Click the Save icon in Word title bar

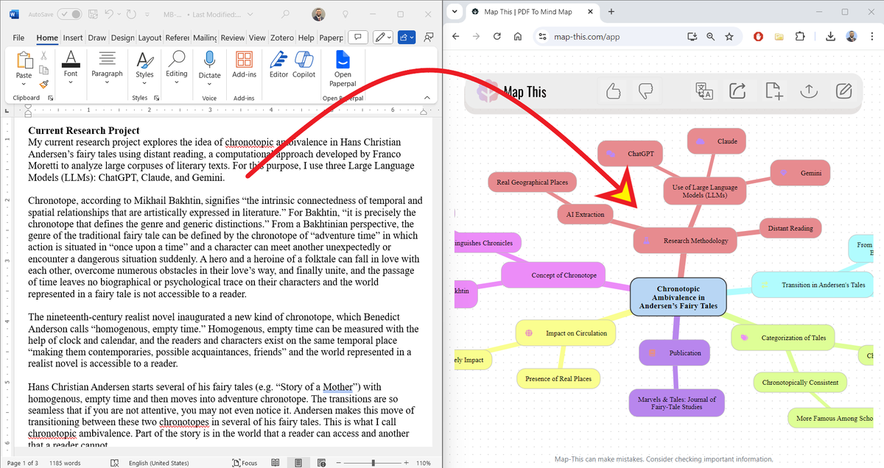pyautogui.click(x=94, y=14)
